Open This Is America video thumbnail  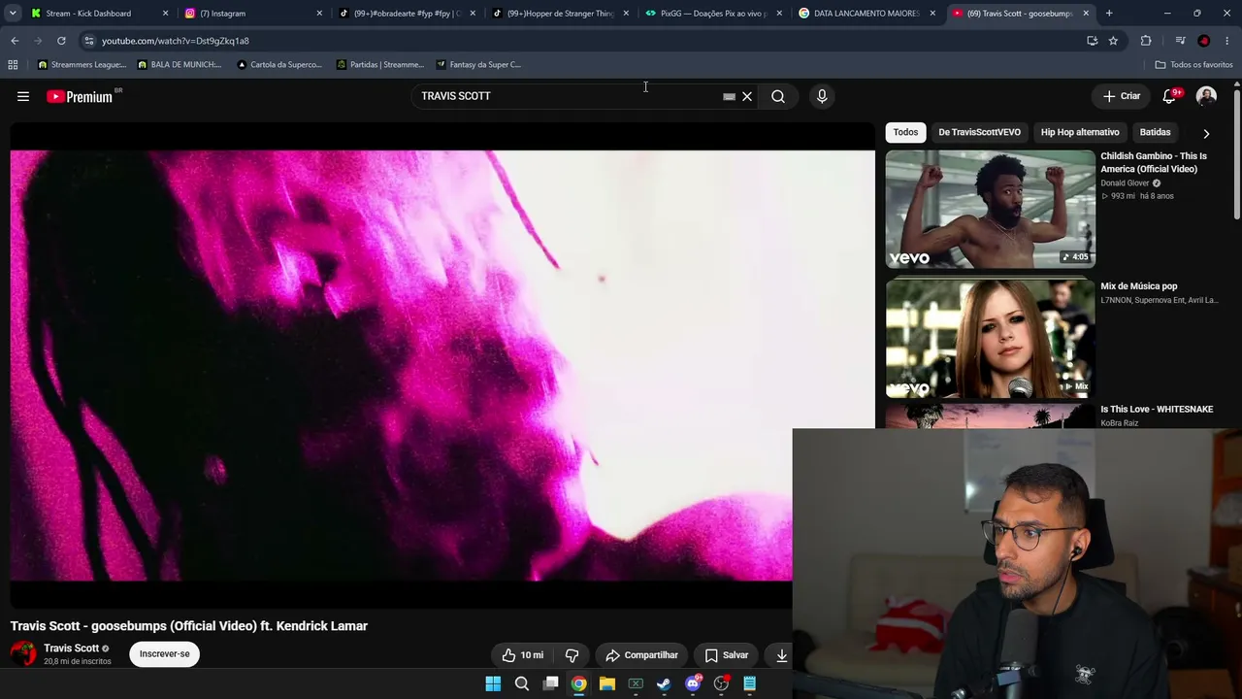[x=991, y=209]
